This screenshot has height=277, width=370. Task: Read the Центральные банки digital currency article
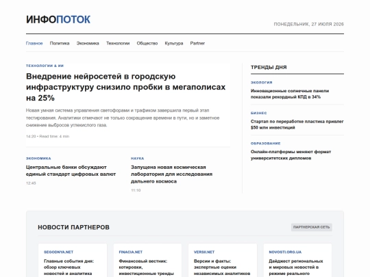point(71,170)
